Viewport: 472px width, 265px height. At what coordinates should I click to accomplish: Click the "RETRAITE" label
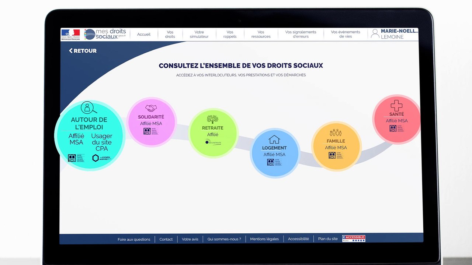tap(213, 128)
